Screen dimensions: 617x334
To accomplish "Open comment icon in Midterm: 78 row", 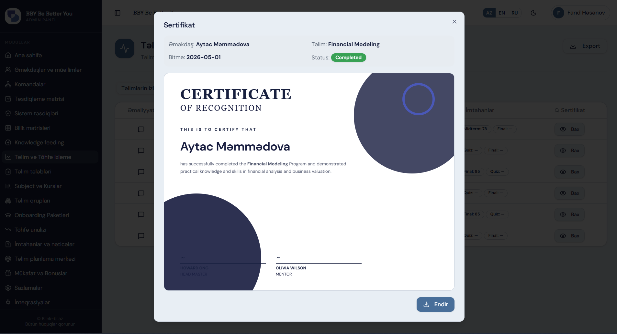I will [x=141, y=129].
